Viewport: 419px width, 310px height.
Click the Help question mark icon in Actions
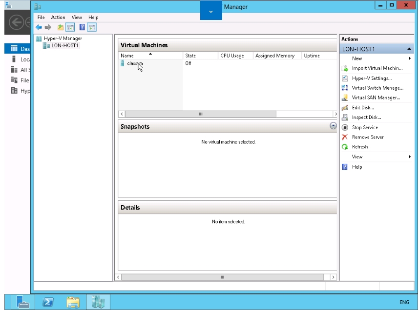point(345,167)
